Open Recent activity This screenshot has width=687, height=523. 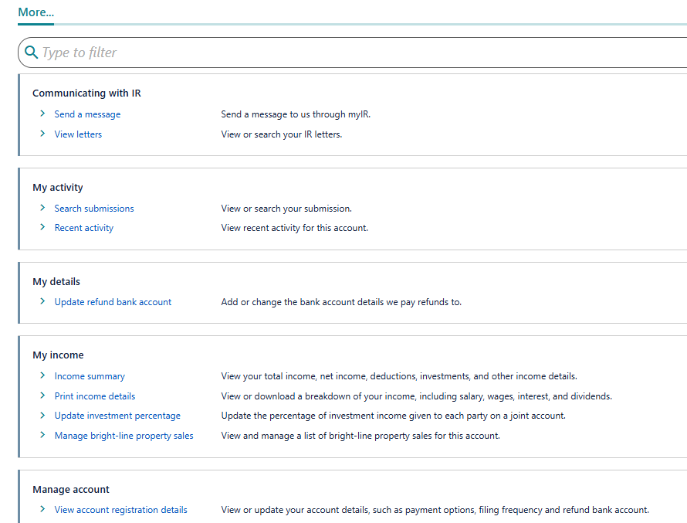[83, 227]
